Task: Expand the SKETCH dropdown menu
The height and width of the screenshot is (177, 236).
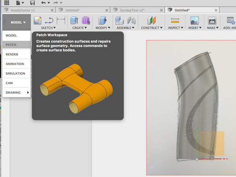Action: (48, 28)
